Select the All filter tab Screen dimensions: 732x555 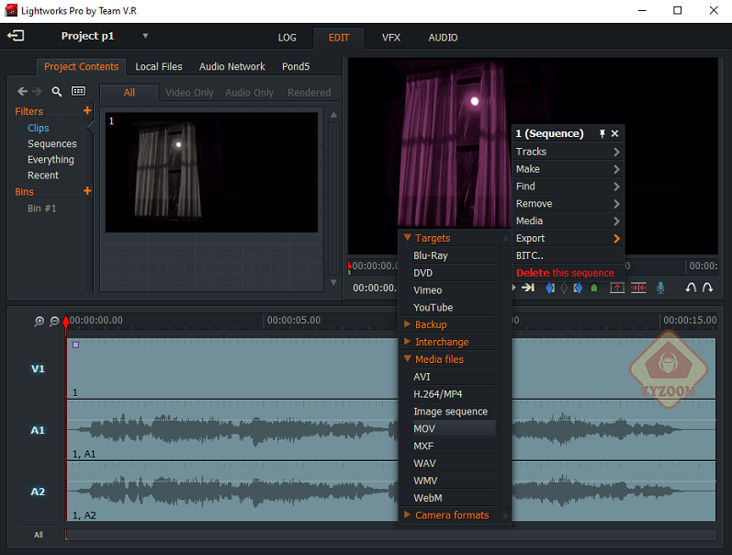(x=130, y=93)
